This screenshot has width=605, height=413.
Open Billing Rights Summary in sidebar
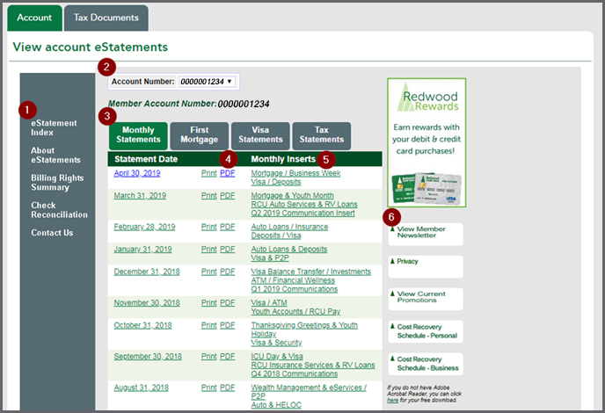tap(57, 183)
